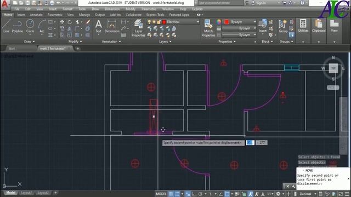351x197 pixels.
Task: Select the Polyline tool
Action: pyautogui.click(x=17, y=26)
